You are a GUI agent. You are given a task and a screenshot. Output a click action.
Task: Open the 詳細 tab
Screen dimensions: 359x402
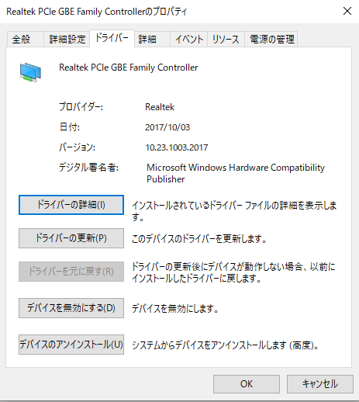point(152,40)
